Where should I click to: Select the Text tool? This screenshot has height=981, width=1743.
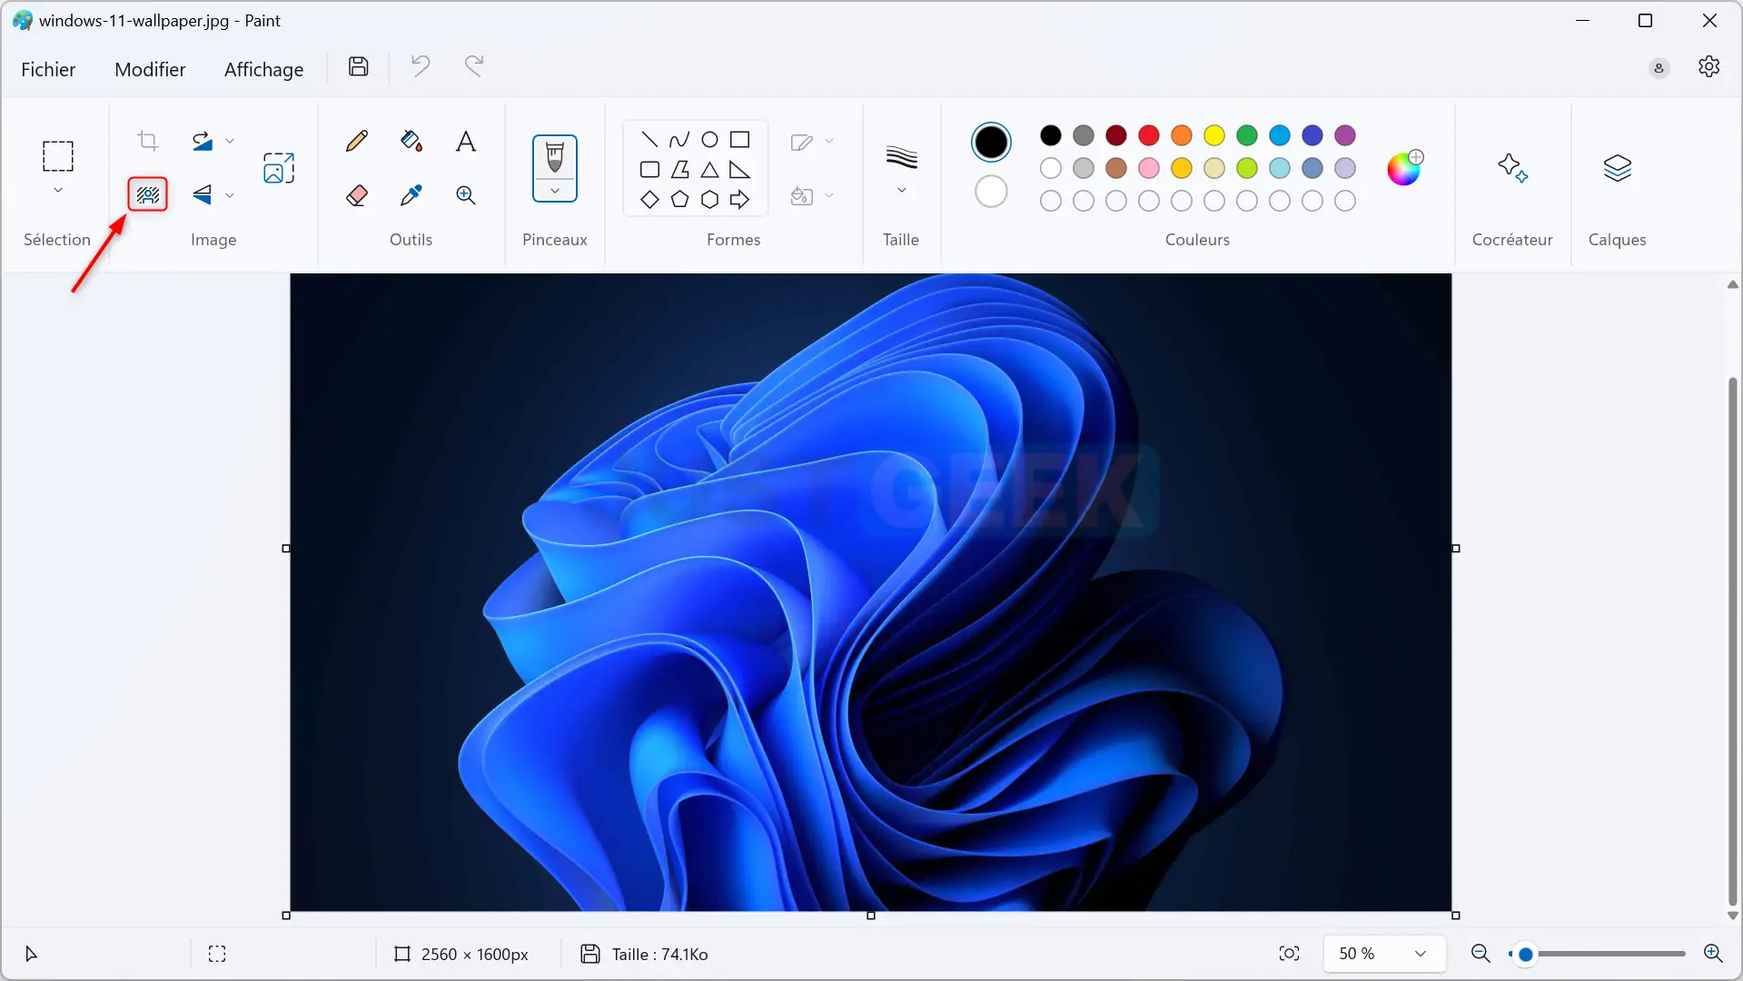(x=466, y=141)
